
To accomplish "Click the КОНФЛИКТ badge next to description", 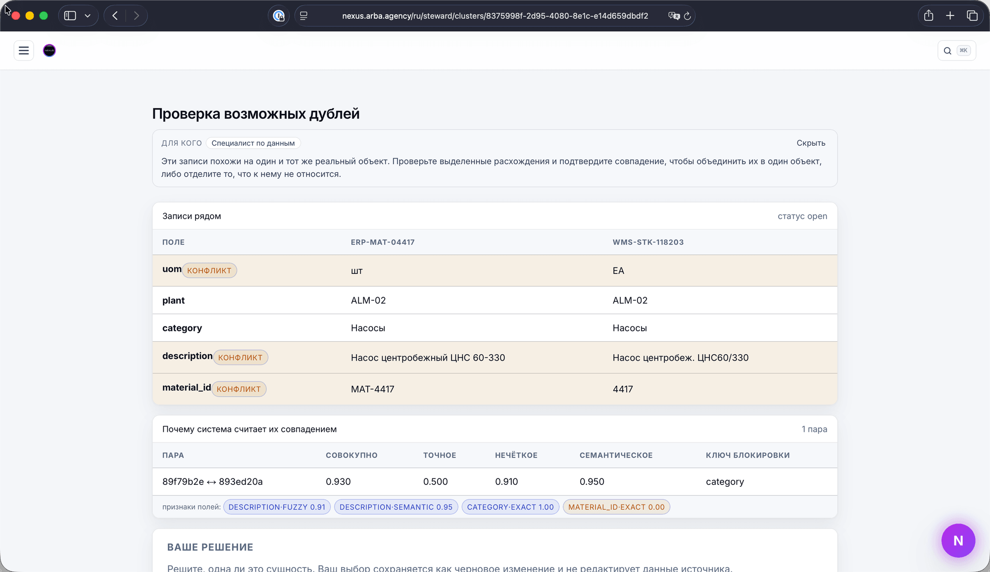I will [241, 358].
